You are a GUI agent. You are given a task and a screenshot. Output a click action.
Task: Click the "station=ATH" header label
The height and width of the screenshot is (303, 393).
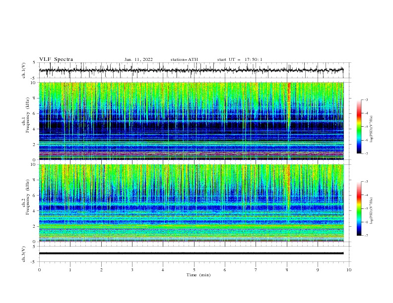184,59
